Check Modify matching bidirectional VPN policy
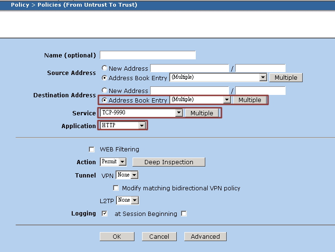Viewport: 335px width, 252px height. (116, 188)
